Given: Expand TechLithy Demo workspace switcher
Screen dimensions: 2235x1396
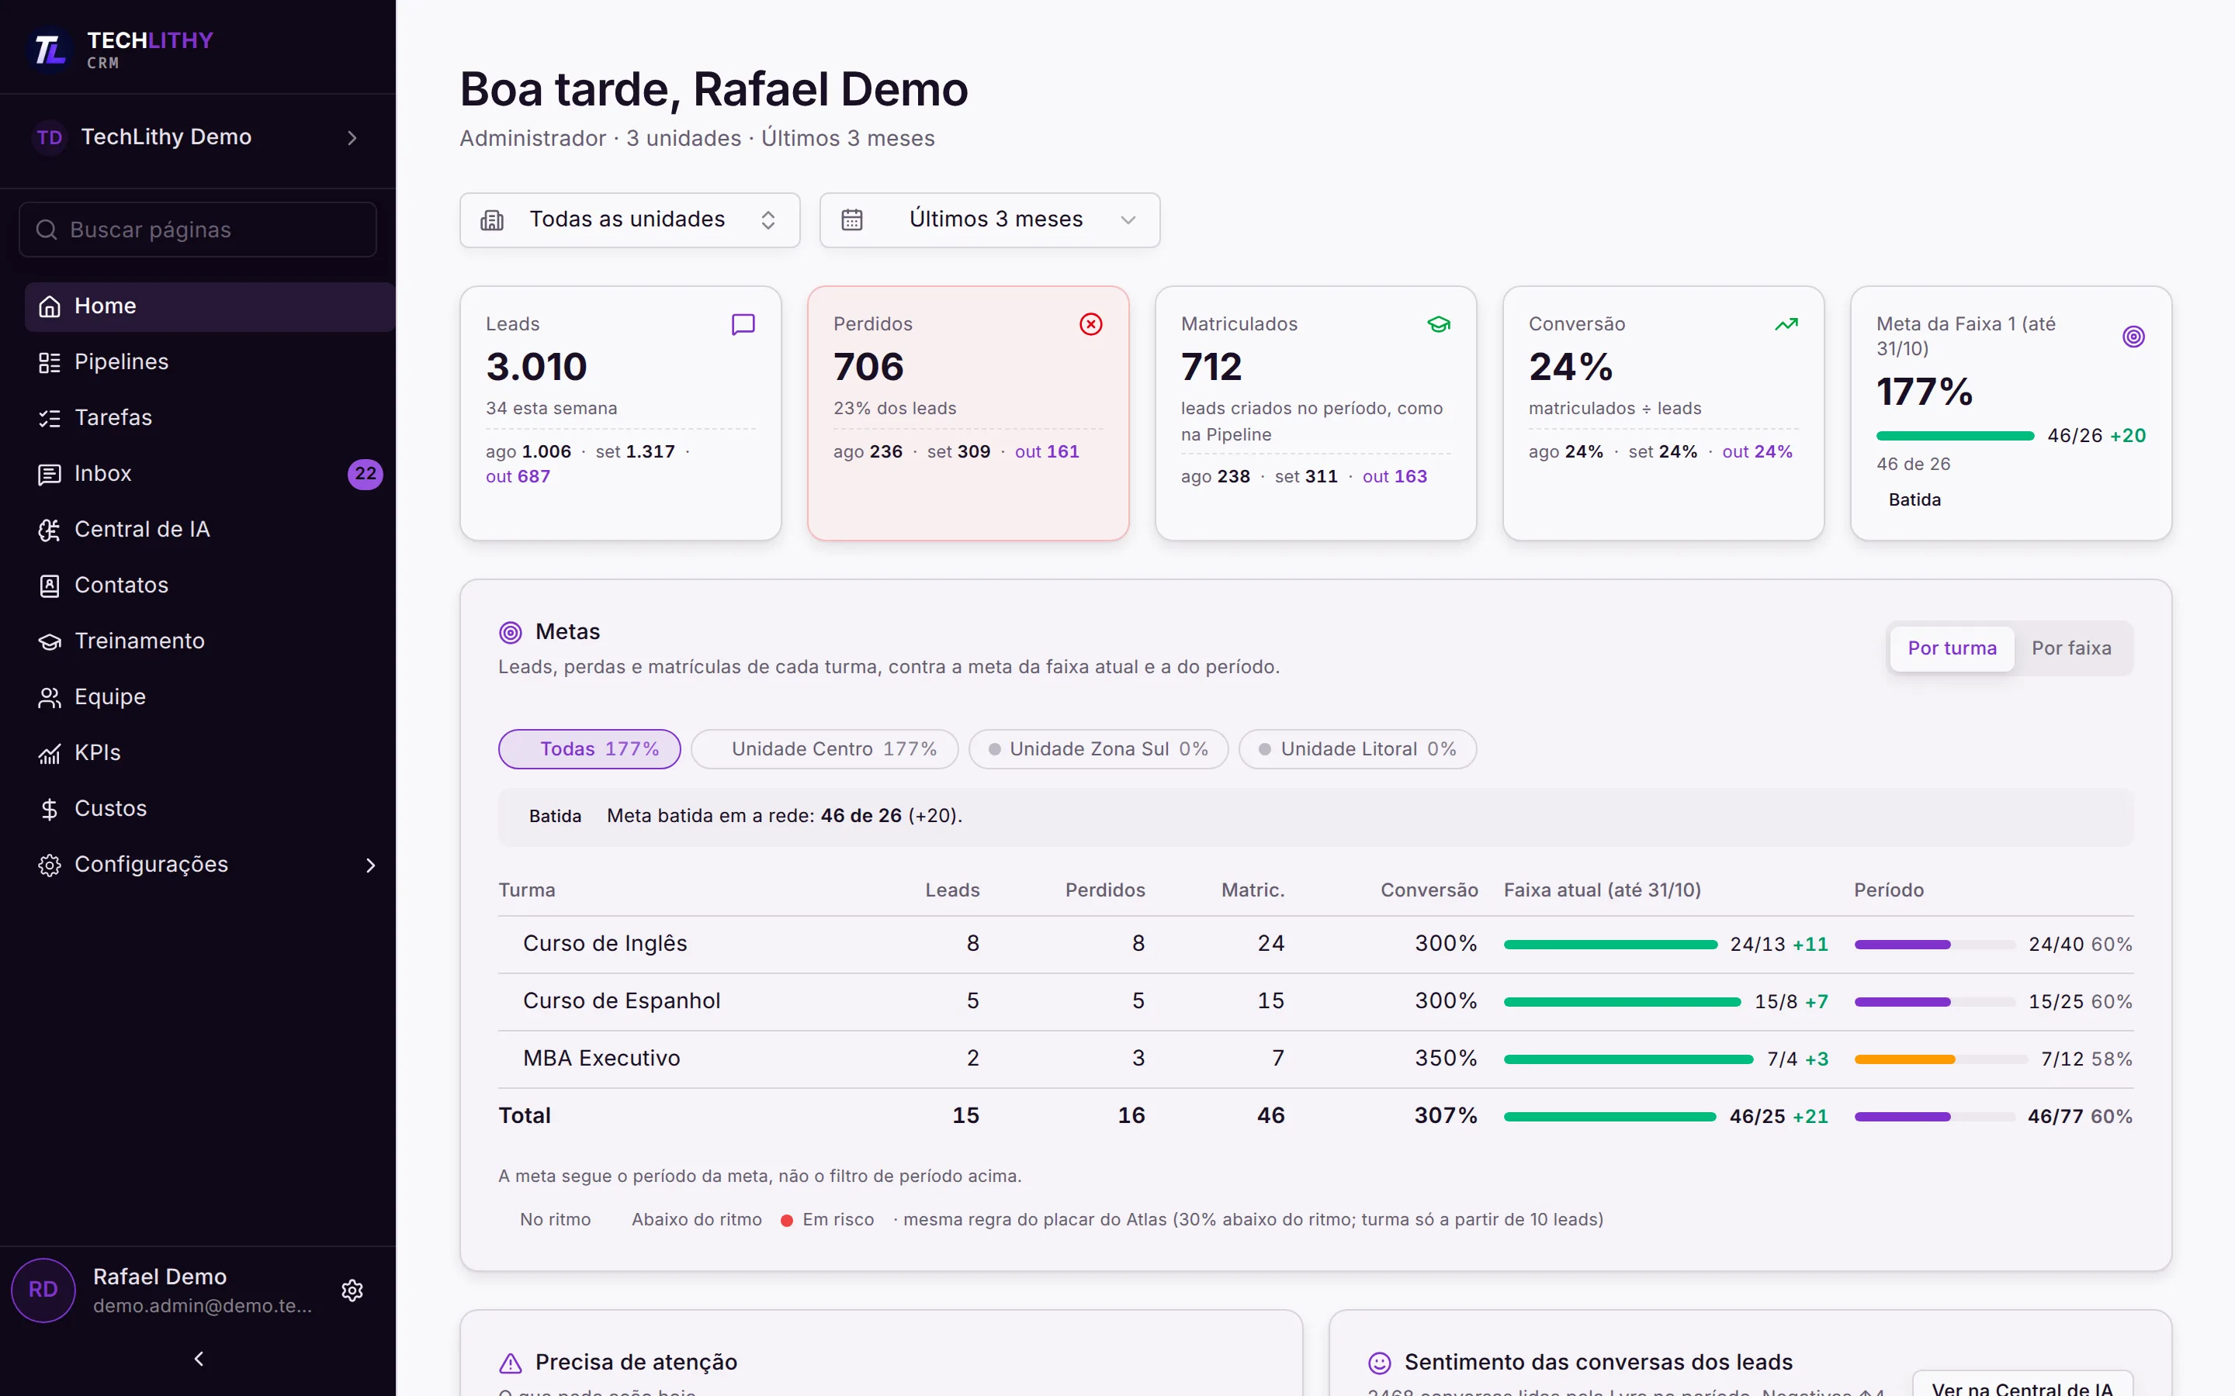Looking at the screenshot, I should tap(198, 137).
